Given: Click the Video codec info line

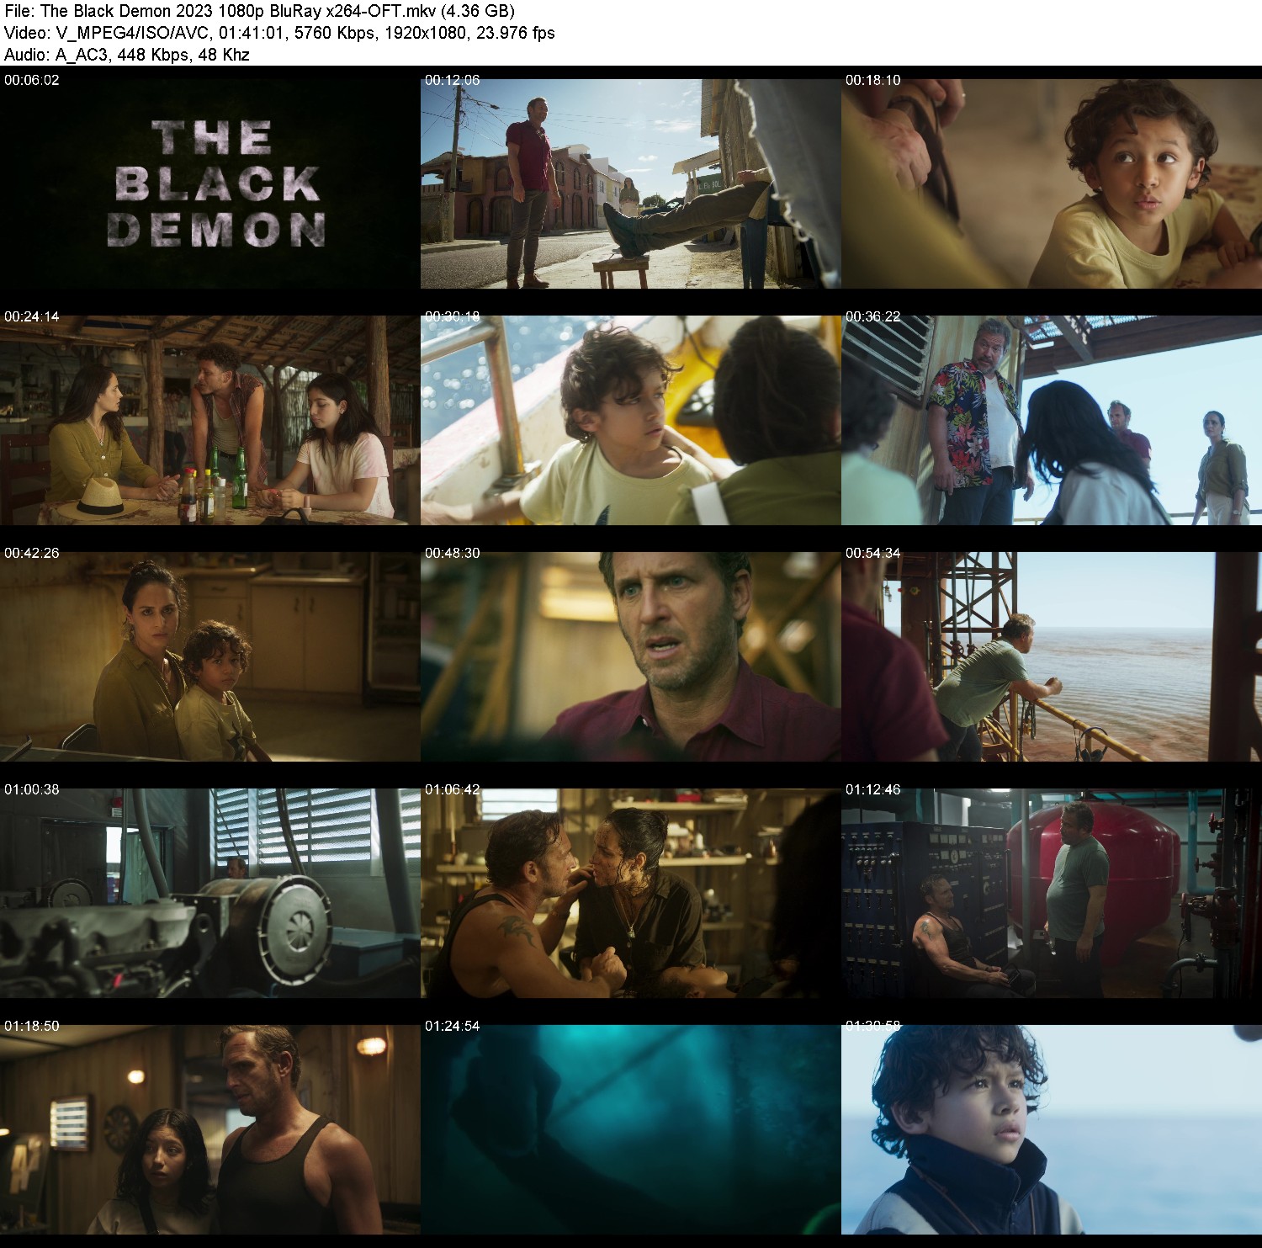Looking at the screenshot, I should click(x=279, y=33).
